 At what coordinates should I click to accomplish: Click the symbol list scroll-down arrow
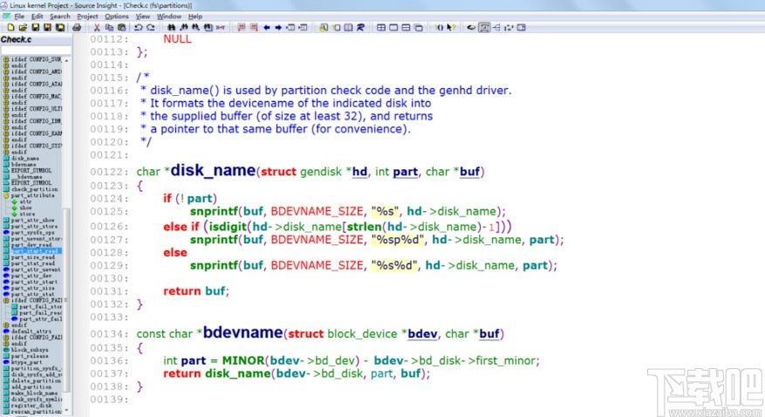[67, 411]
